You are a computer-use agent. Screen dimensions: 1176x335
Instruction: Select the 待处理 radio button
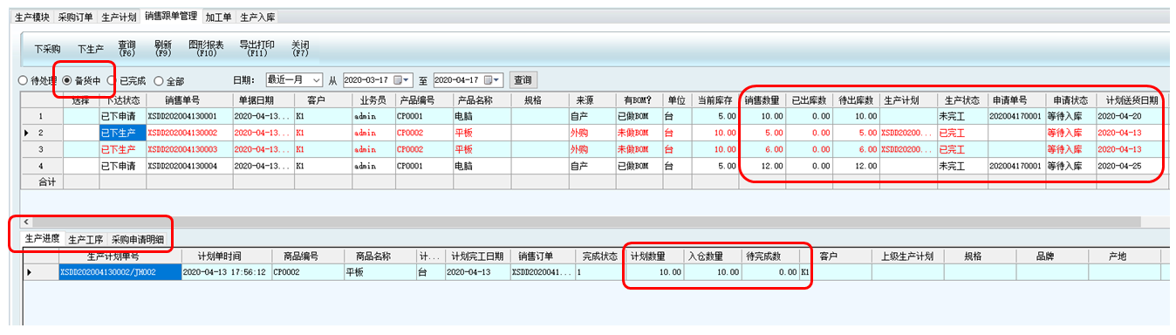point(36,80)
